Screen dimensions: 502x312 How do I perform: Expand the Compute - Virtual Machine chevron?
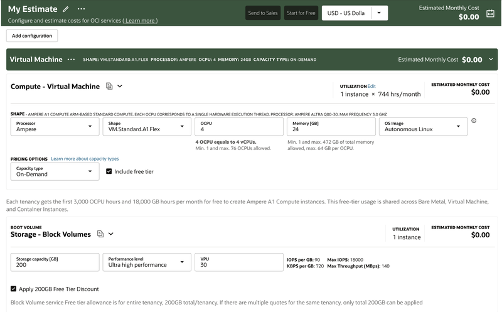(x=120, y=86)
